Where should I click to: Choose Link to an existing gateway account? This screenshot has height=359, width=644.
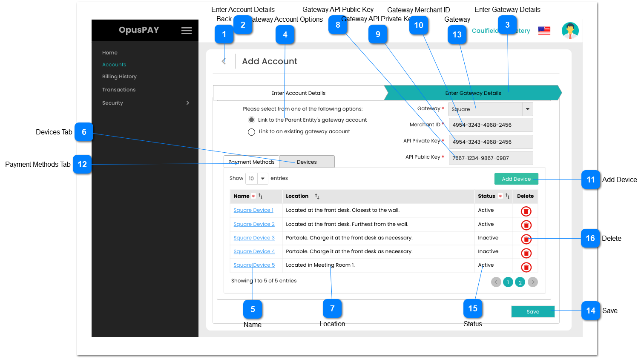[252, 132]
